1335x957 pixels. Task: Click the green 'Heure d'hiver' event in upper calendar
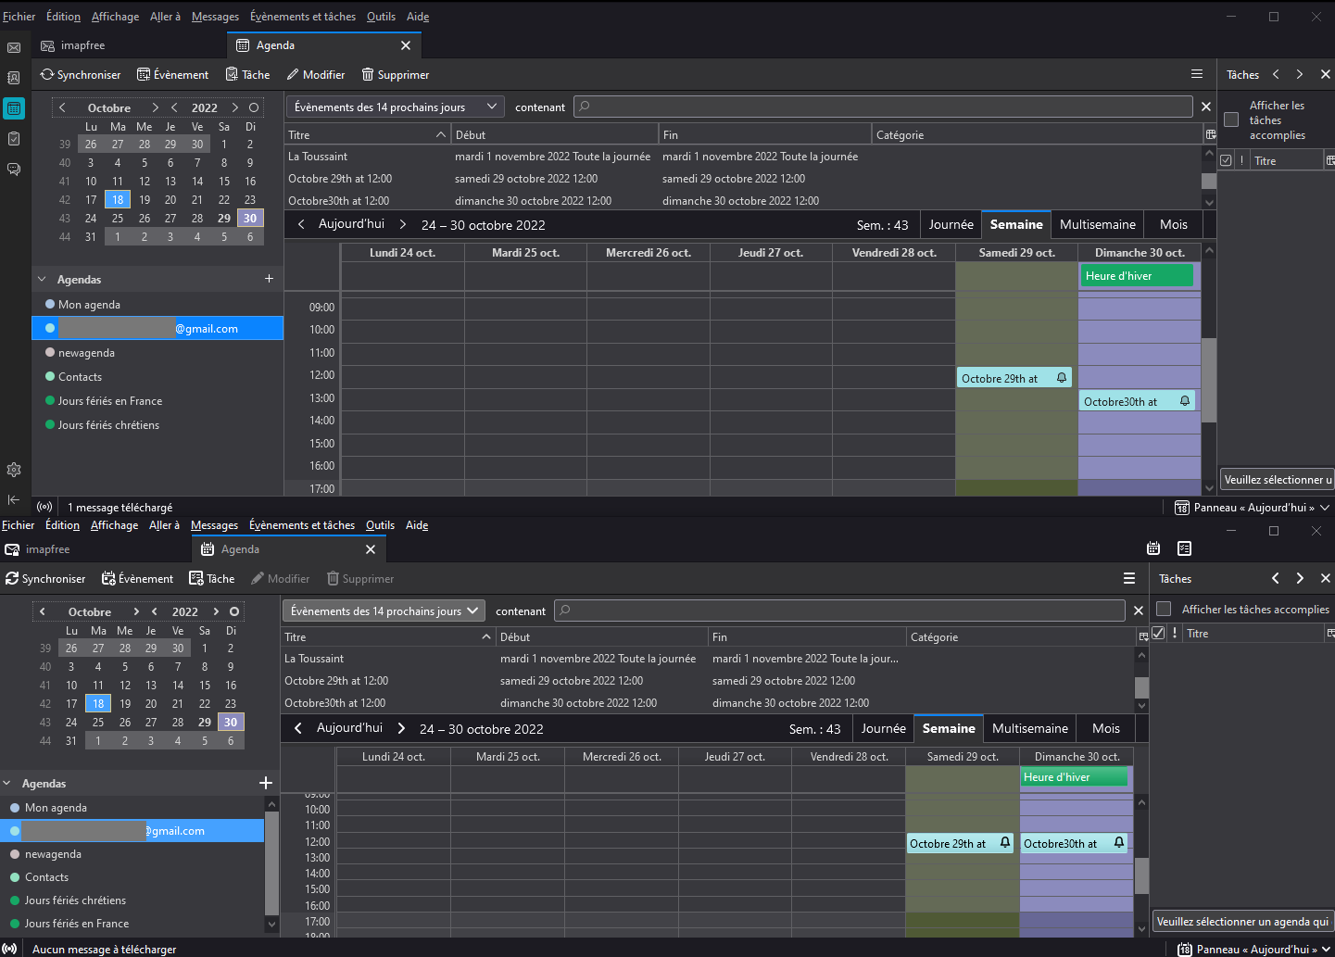[1136, 276]
